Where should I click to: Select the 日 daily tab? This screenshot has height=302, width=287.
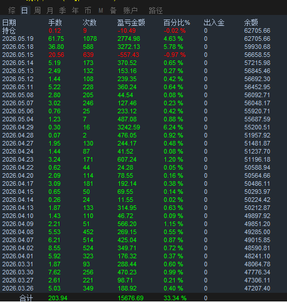25,10
